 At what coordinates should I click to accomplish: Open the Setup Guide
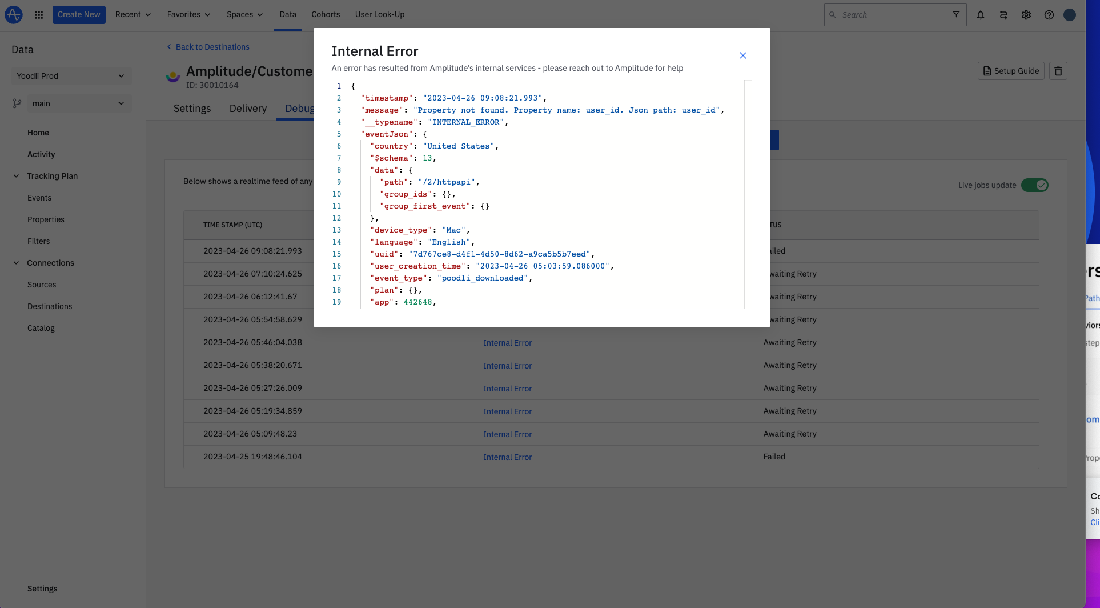(1011, 71)
